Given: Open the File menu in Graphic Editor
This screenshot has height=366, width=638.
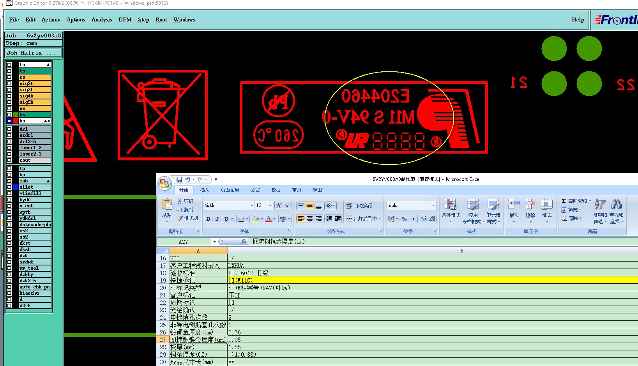Looking at the screenshot, I should [14, 19].
